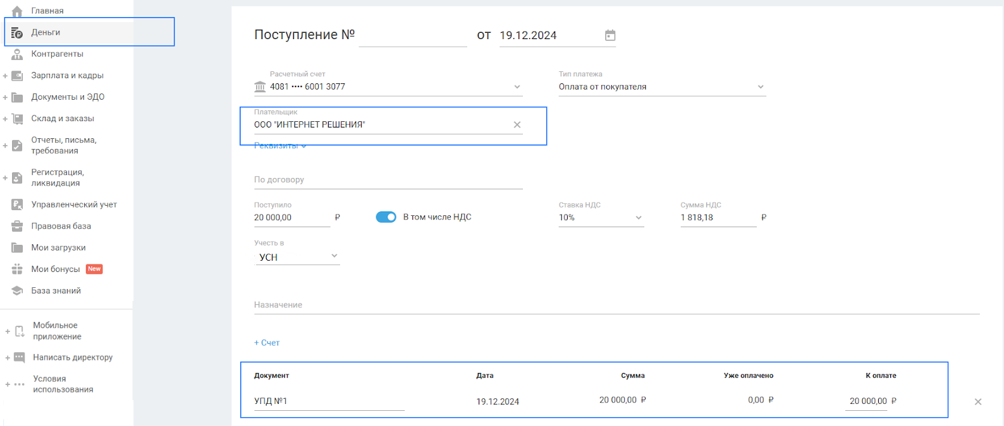Open the Тип платежа dropdown
1004x426 pixels.
coord(760,87)
